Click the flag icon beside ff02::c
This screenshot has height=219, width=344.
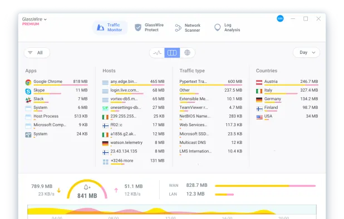tap(105, 126)
